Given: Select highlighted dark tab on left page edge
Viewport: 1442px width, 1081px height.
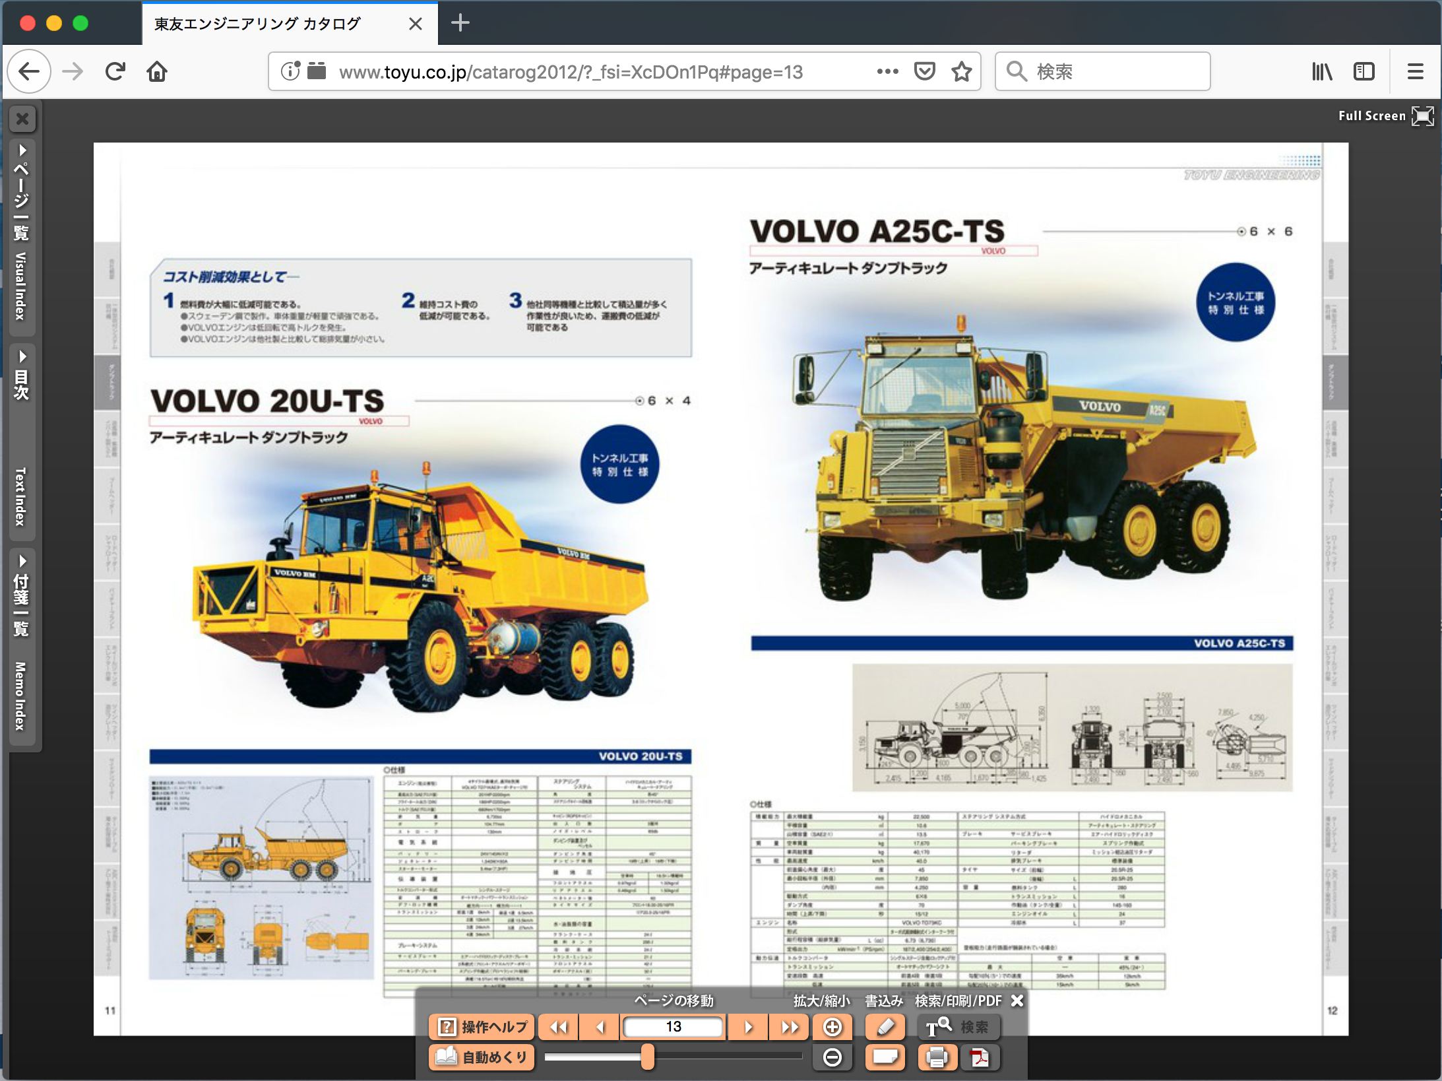Looking at the screenshot, I should 108,382.
